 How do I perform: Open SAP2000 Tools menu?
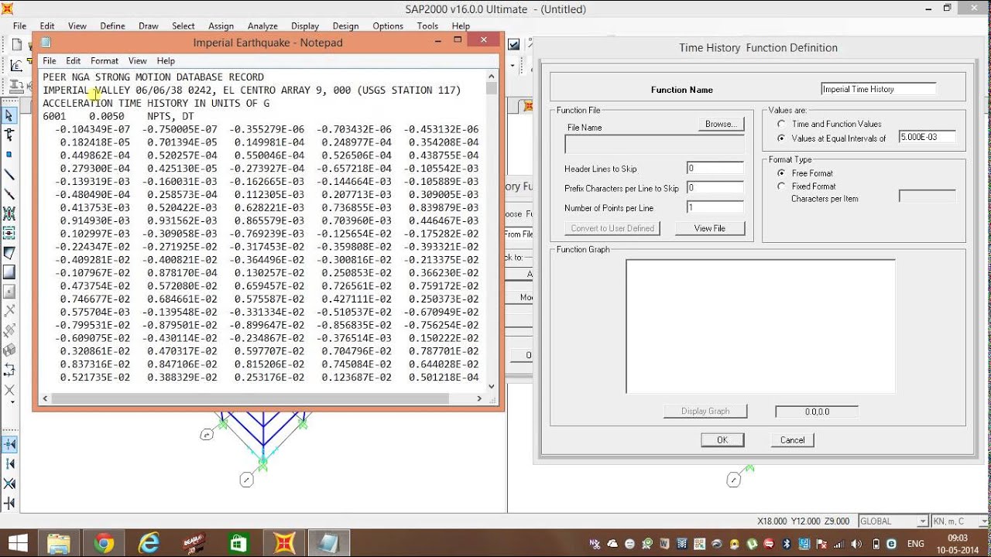(x=427, y=26)
